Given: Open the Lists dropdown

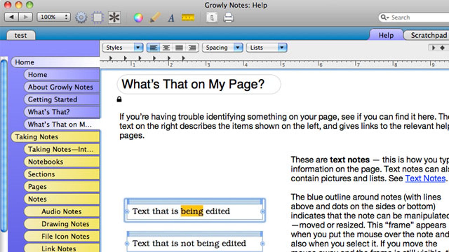Looking at the screenshot, I should (x=267, y=48).
